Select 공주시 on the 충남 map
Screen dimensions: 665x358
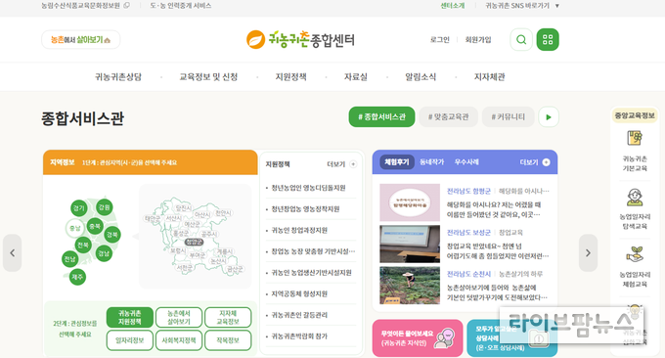pos(209,234)
